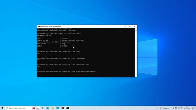Click the 'Statut : offline' row
Image resolution: width=196 pixels, height=110 pixels.
[x=52, y=45]
